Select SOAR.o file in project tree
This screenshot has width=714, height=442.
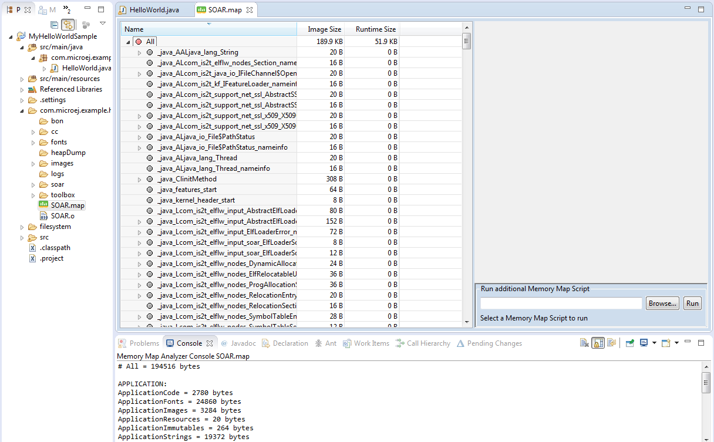(x=62, y=216)
